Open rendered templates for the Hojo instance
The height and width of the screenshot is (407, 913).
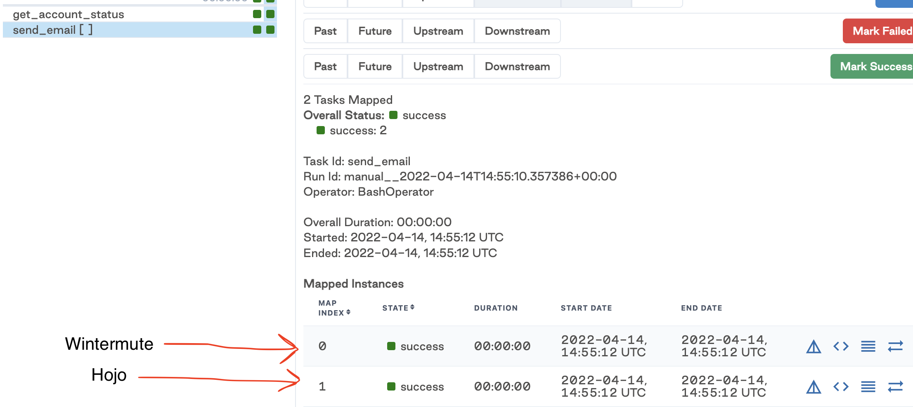(840, 386)
